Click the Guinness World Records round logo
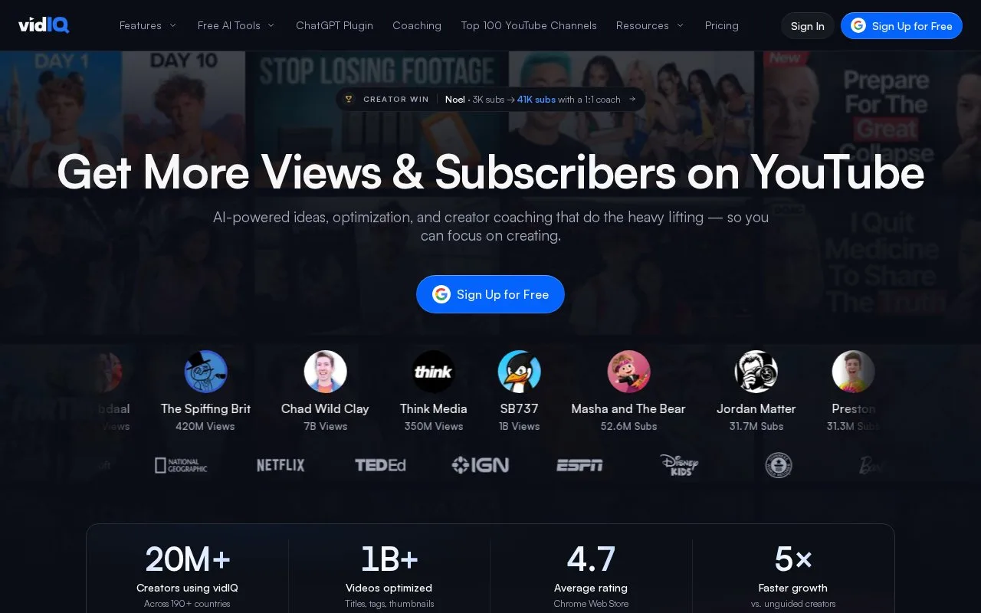981x613 pixels. (779, 465)
